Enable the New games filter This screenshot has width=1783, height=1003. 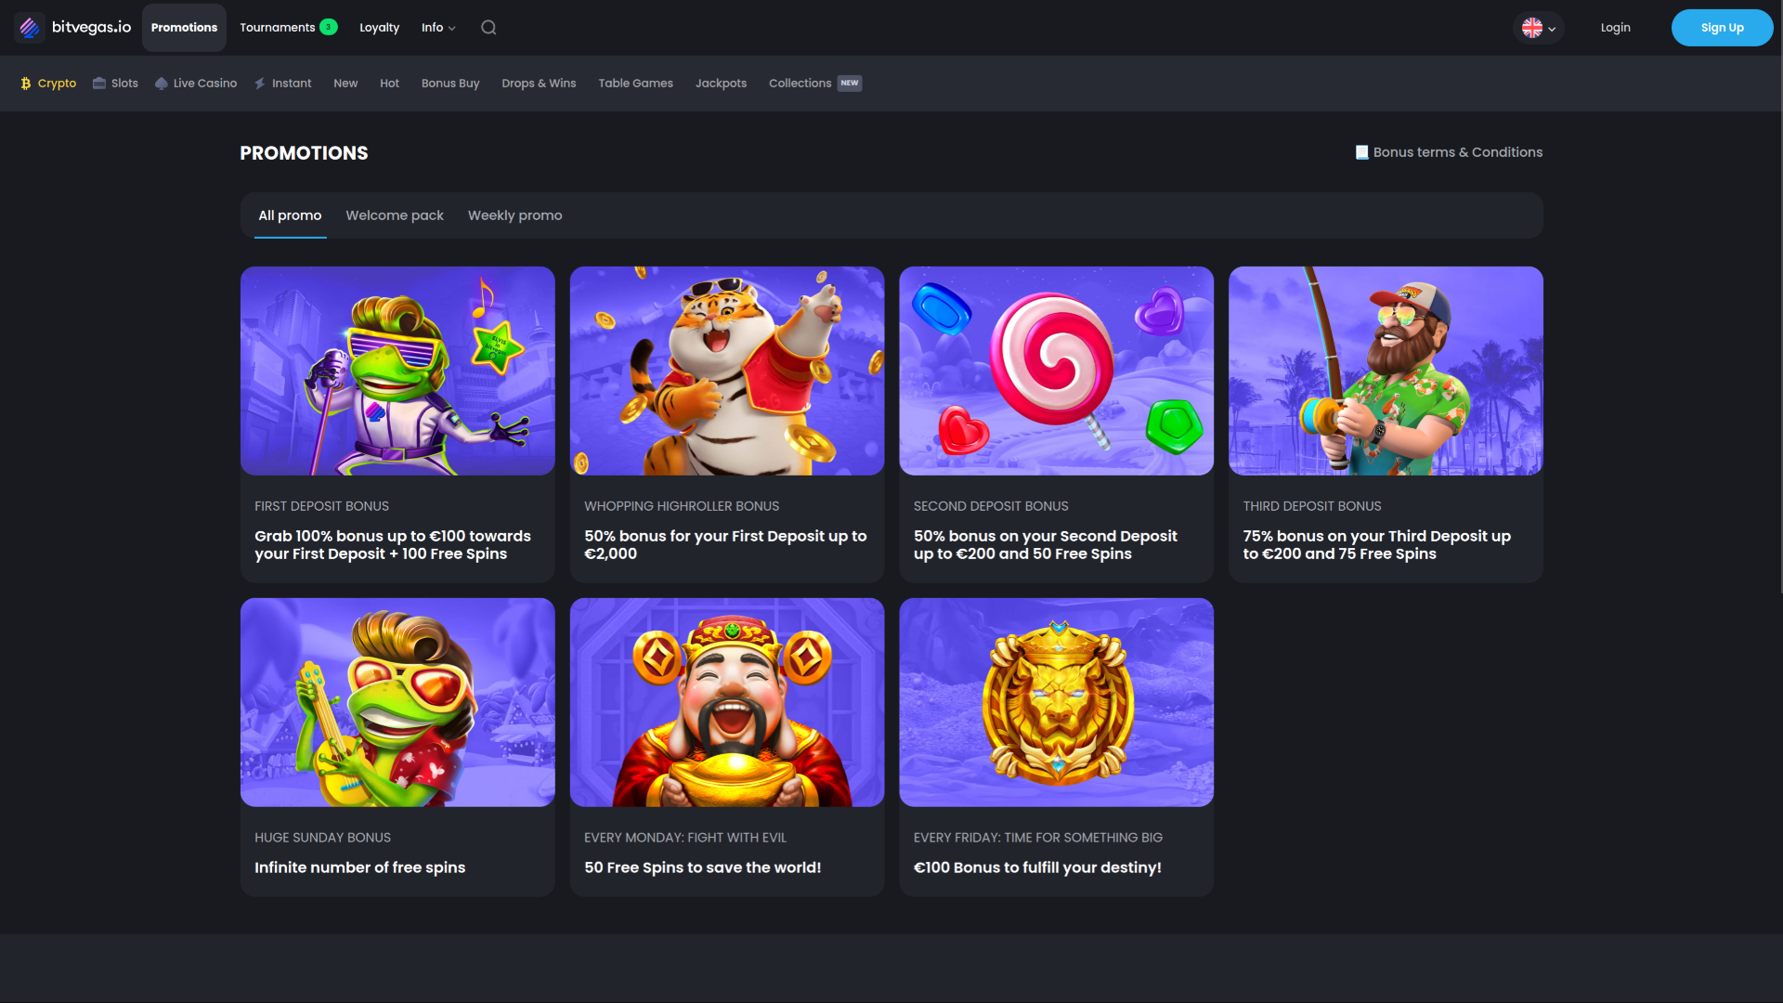(x=345, y=84)
